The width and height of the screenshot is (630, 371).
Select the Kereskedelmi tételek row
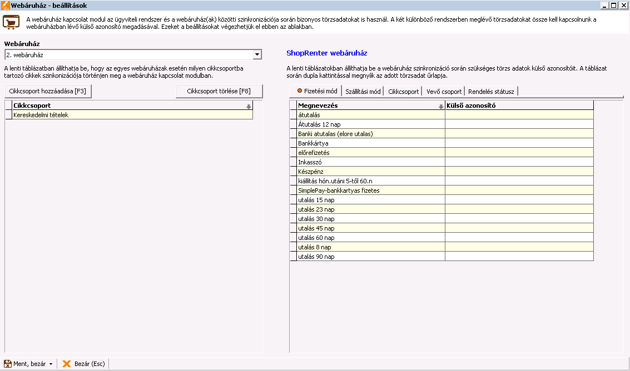[x=132, y=115]
